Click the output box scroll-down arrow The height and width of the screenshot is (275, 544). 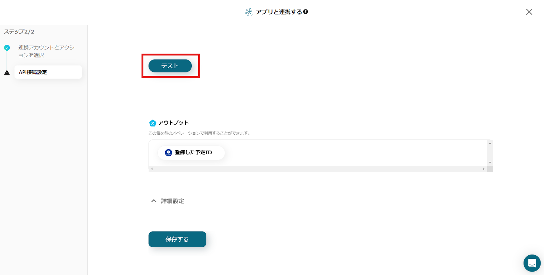490,162
